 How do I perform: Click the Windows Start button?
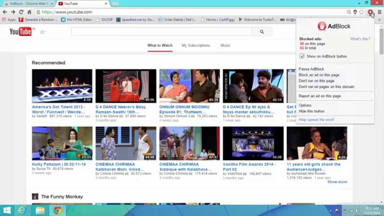(x=7, y=210)
